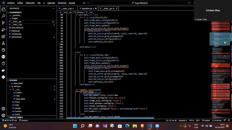Open the command center dropdown arrow
The width and height of the screenshot is (232, 130).
pyautogui.click(x=189, y=3)
